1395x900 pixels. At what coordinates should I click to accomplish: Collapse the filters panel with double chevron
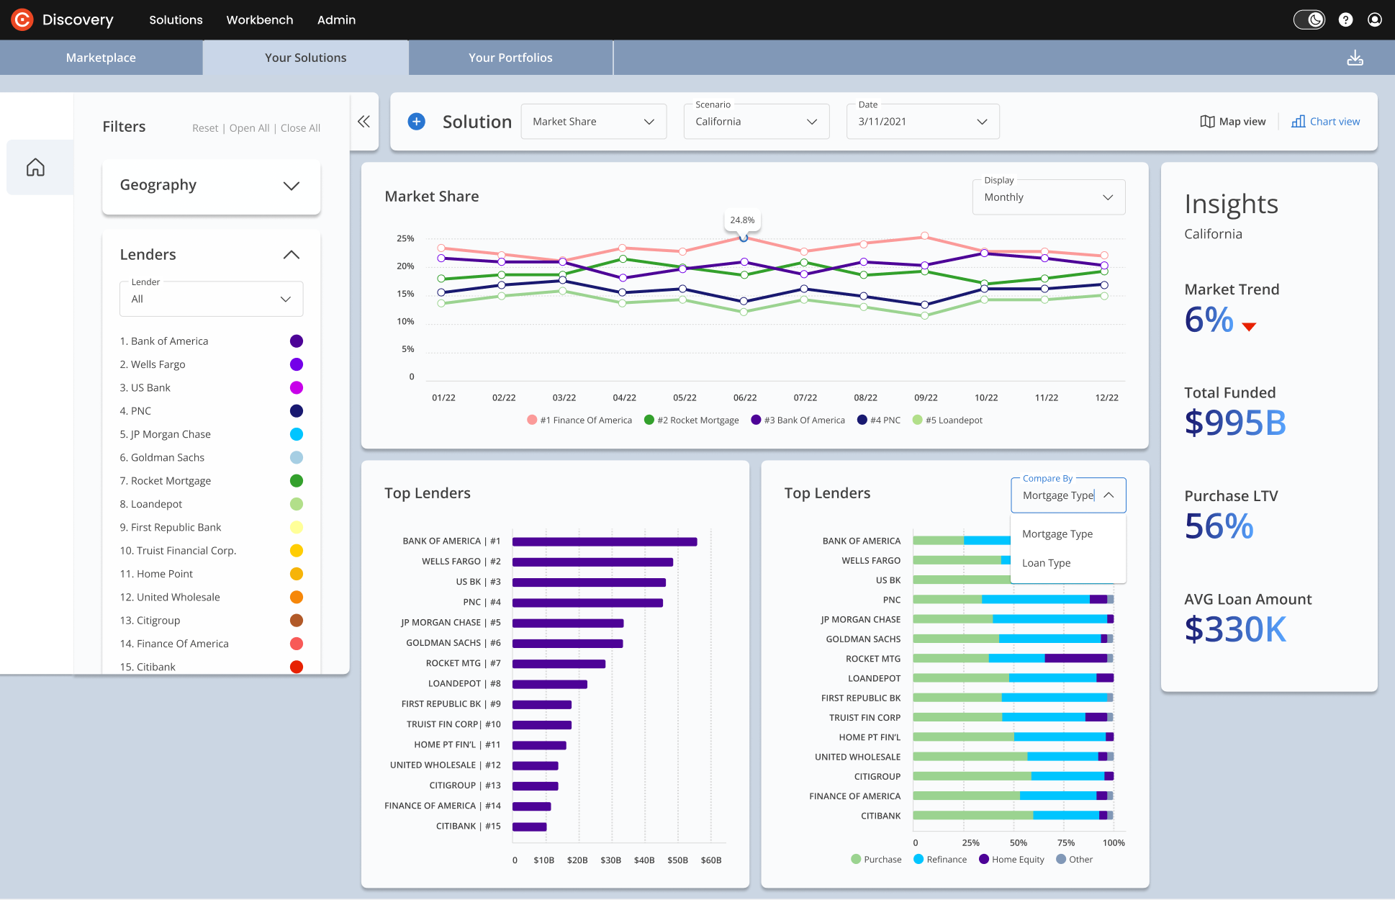pyautogui.click(x=364, y=121)
